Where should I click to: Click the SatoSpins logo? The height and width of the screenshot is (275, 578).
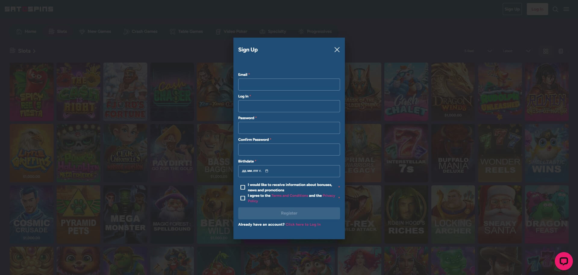click(29, 9)
